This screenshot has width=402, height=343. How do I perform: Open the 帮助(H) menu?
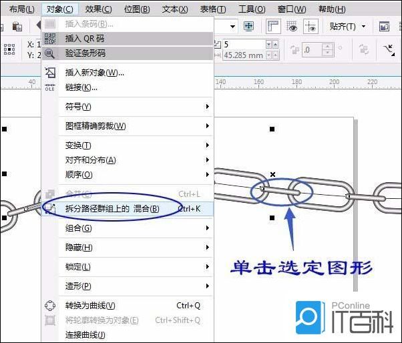(x=332, y=9)
